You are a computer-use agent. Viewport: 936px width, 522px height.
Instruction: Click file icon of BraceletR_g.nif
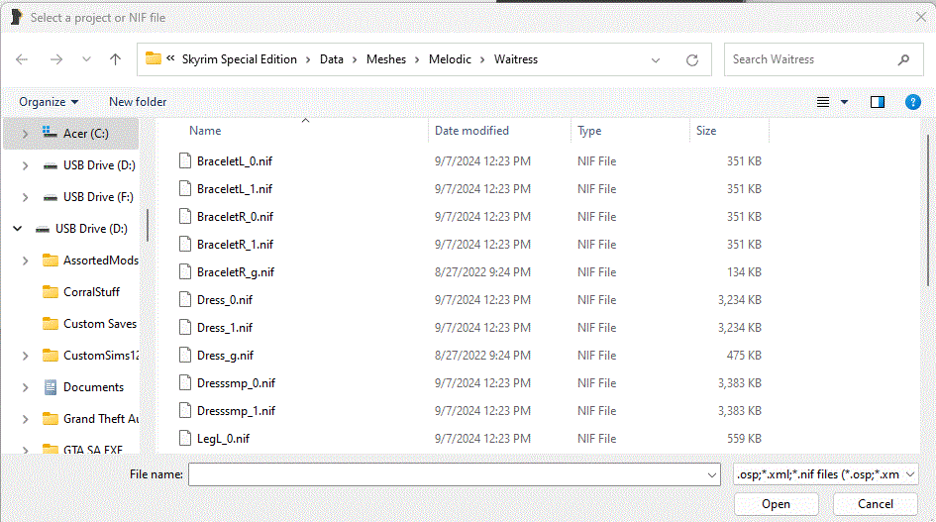click(x=185, y=272)
